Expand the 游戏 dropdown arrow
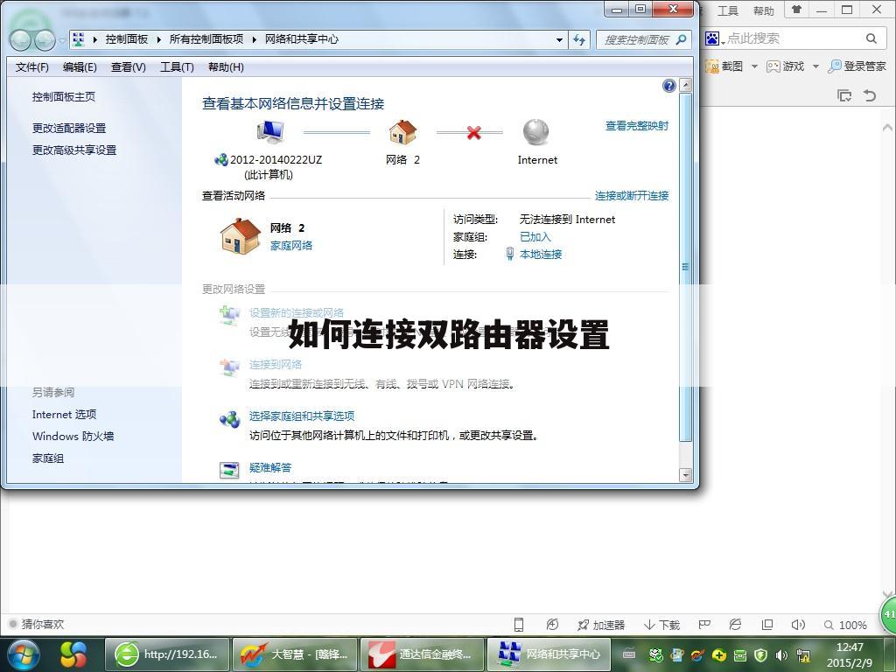The height and width of the screenshot is (672, 896). pyautogui.click(x=815, y=66)
